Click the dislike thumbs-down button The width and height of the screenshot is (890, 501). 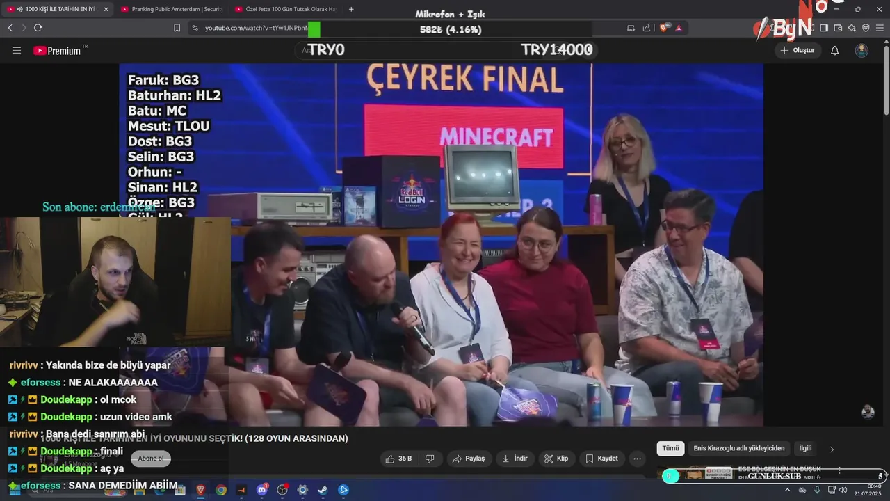tap(430, 459)
